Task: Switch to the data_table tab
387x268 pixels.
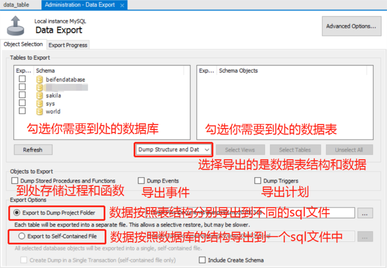Action: (16, 5)
